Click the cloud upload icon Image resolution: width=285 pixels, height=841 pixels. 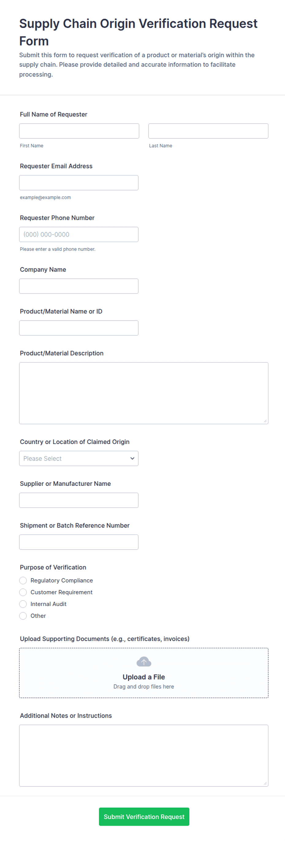[x=143, y=662]
